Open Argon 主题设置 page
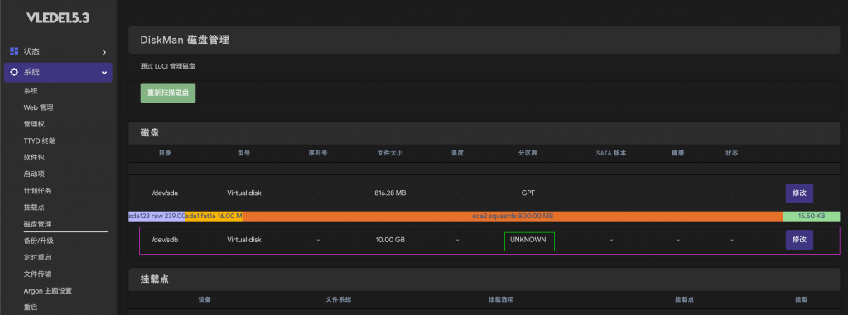Image resolution: width=848 pixels, height=315 pixels. (47, 291)
